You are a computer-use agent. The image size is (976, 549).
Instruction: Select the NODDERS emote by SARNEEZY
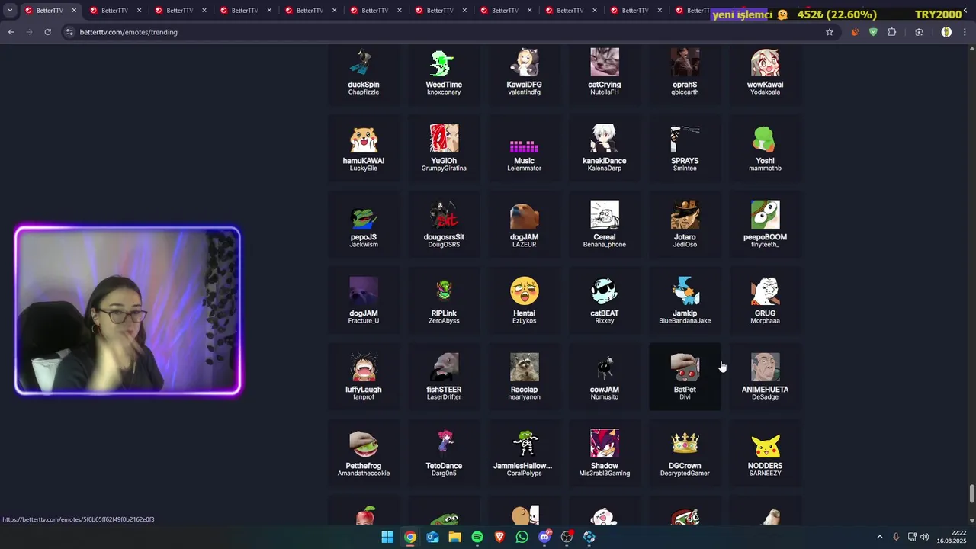coord(765,454)
